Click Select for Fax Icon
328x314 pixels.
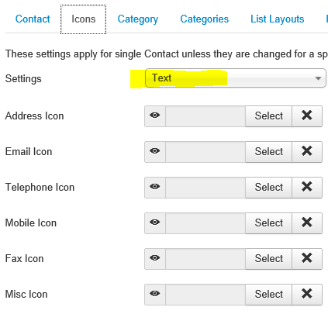269,258
